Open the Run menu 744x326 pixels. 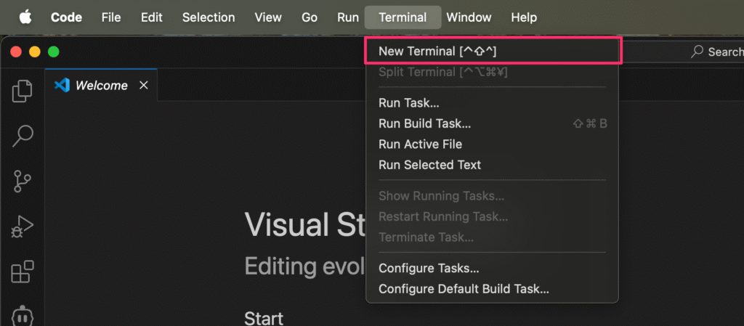click(x=348, y=17)
